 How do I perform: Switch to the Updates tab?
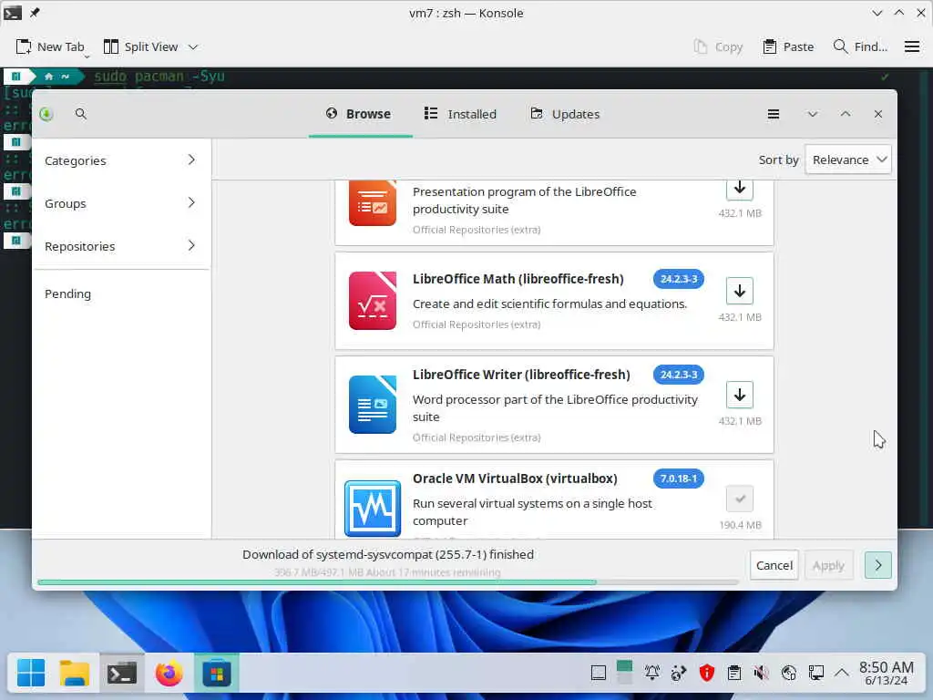[565, 114]
